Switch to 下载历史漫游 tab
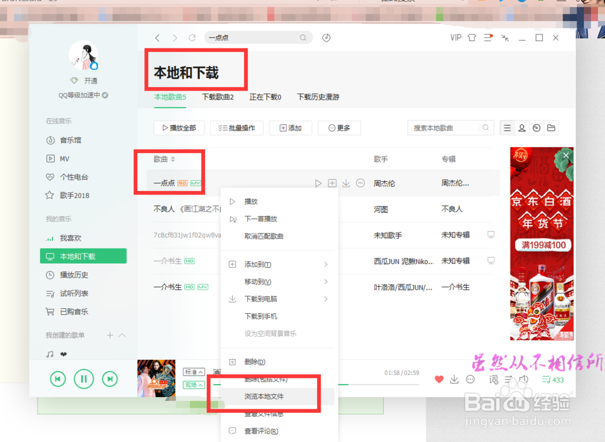 [x=318, y=97]
